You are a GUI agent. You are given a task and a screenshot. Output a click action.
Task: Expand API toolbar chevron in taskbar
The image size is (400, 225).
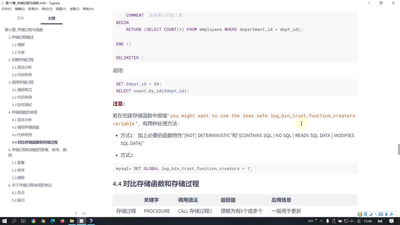tap(316, 219)
